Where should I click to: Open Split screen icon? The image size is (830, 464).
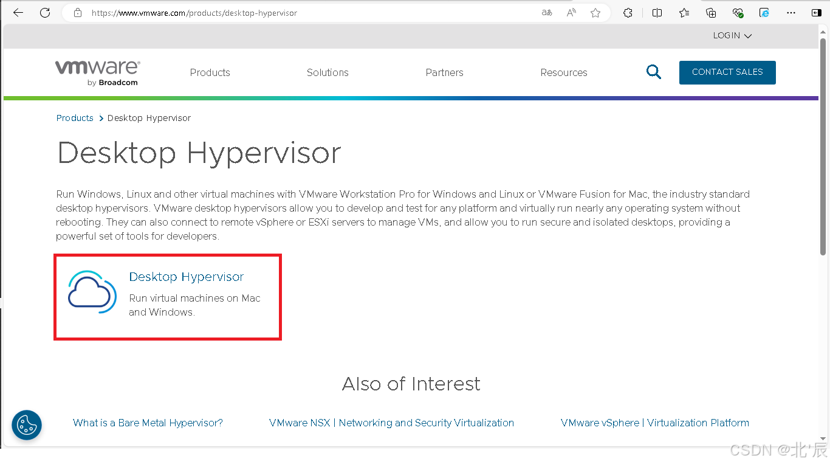point(657,13)
